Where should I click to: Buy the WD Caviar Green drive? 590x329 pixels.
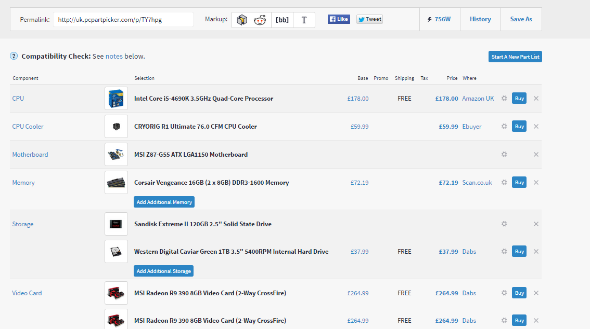[x=519, y=251]
